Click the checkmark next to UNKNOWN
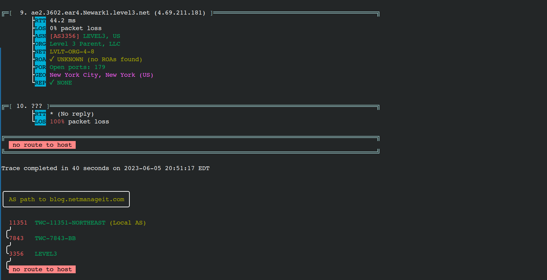This screenshot has width=547, height=280. [52, 59]
